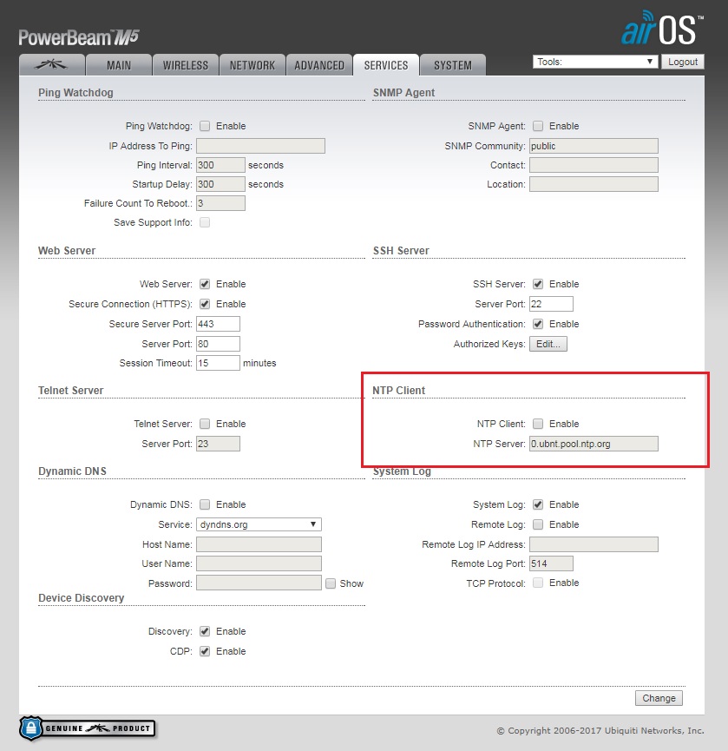Click the Remote Log Port field
The height and width of the screenshot is (751, 728).
[551, 563]
